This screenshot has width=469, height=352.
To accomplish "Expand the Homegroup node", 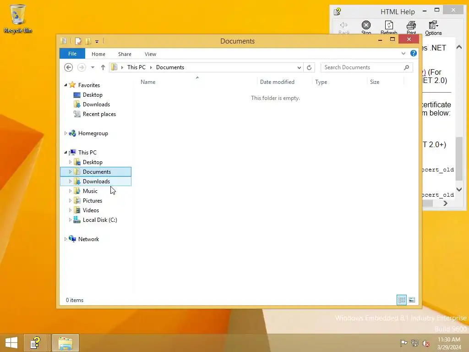I will [x=65, y=133].
